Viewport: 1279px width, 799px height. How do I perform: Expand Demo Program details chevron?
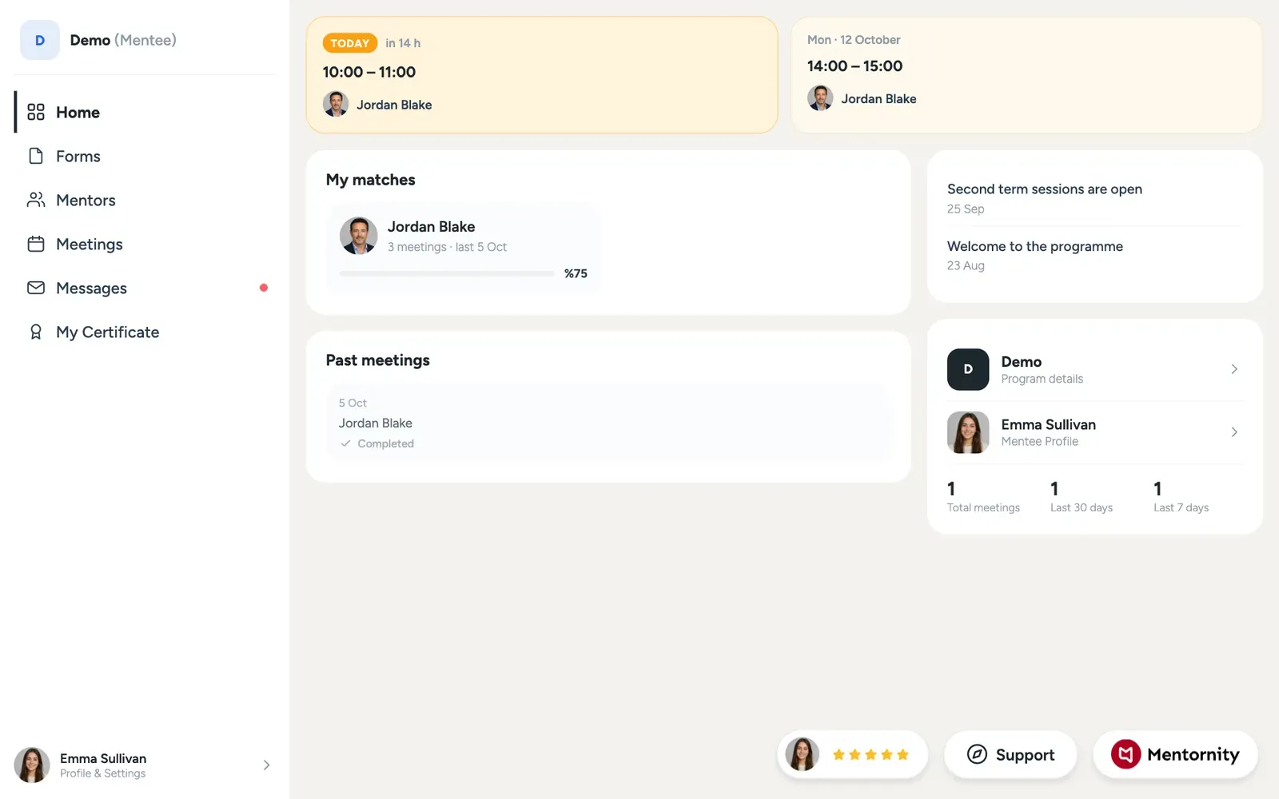point(1234,369)
